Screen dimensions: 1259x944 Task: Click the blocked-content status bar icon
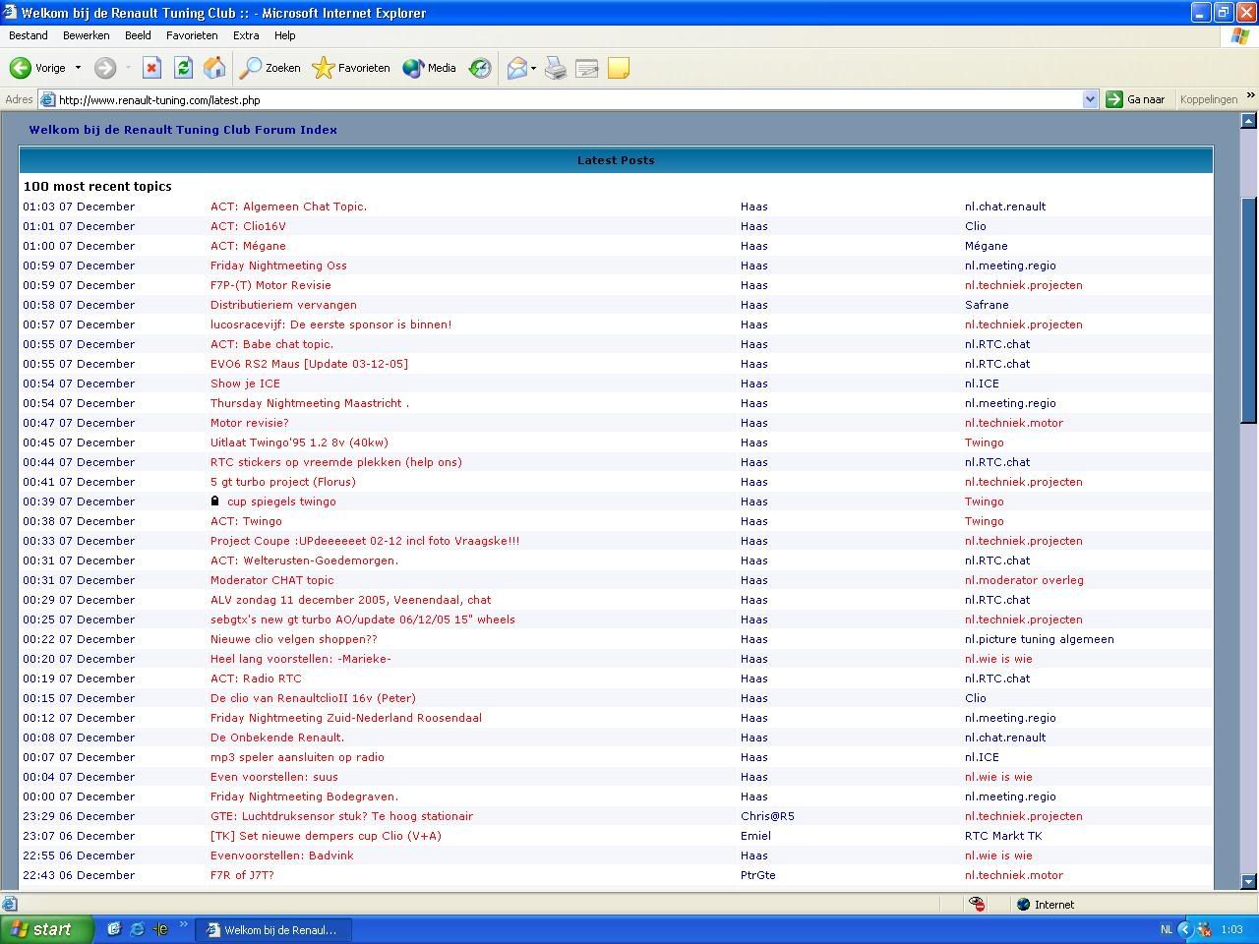977,905
